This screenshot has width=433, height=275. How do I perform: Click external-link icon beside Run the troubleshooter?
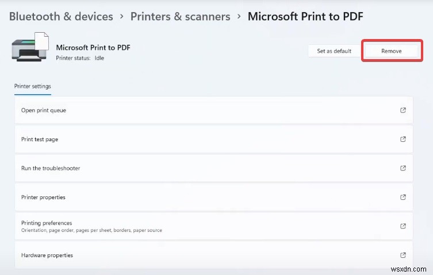point(403,168)
